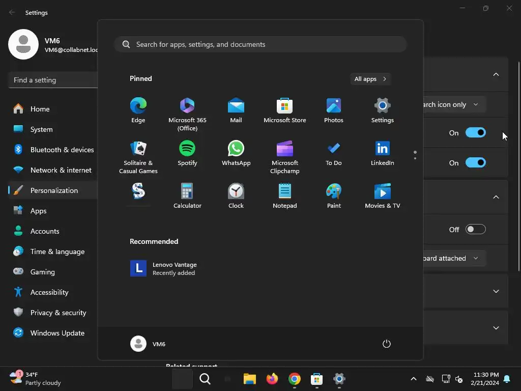The width and height of the screenshot is (521, 391).
Task: Click the All apps button
Action: (370, 79)
